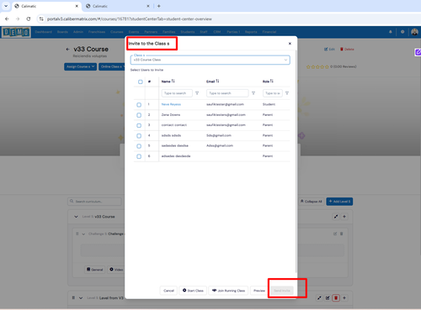Viewport: 421px width, 310px height.
Task: Open the purple floating edit widget
Action: click(x=418, y=52)
